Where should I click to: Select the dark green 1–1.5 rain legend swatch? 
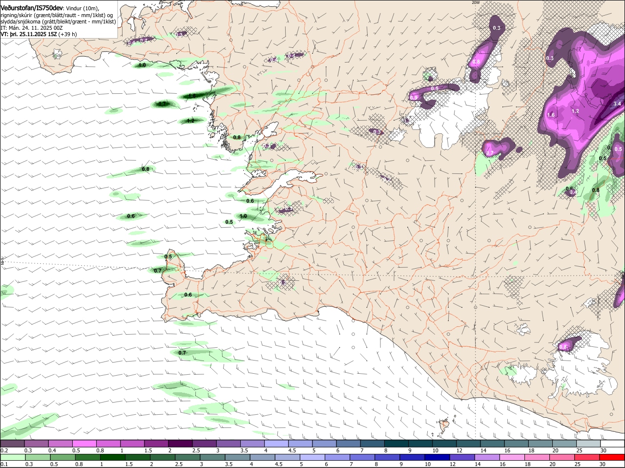coord(113,457)
